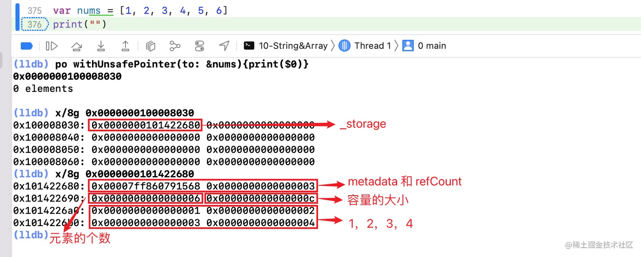
Task: Continue program execution
Action: point(51,46)
